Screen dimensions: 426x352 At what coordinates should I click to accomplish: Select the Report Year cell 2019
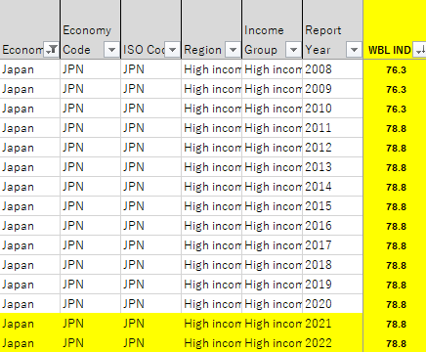tap(333, 285)
